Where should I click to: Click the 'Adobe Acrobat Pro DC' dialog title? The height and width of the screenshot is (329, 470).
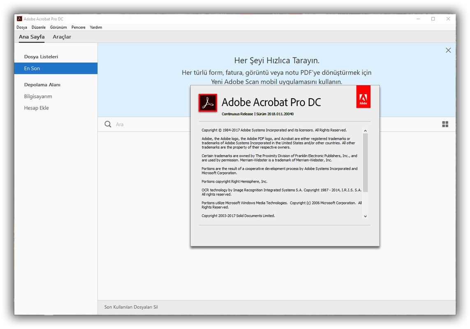pos(271,102)
